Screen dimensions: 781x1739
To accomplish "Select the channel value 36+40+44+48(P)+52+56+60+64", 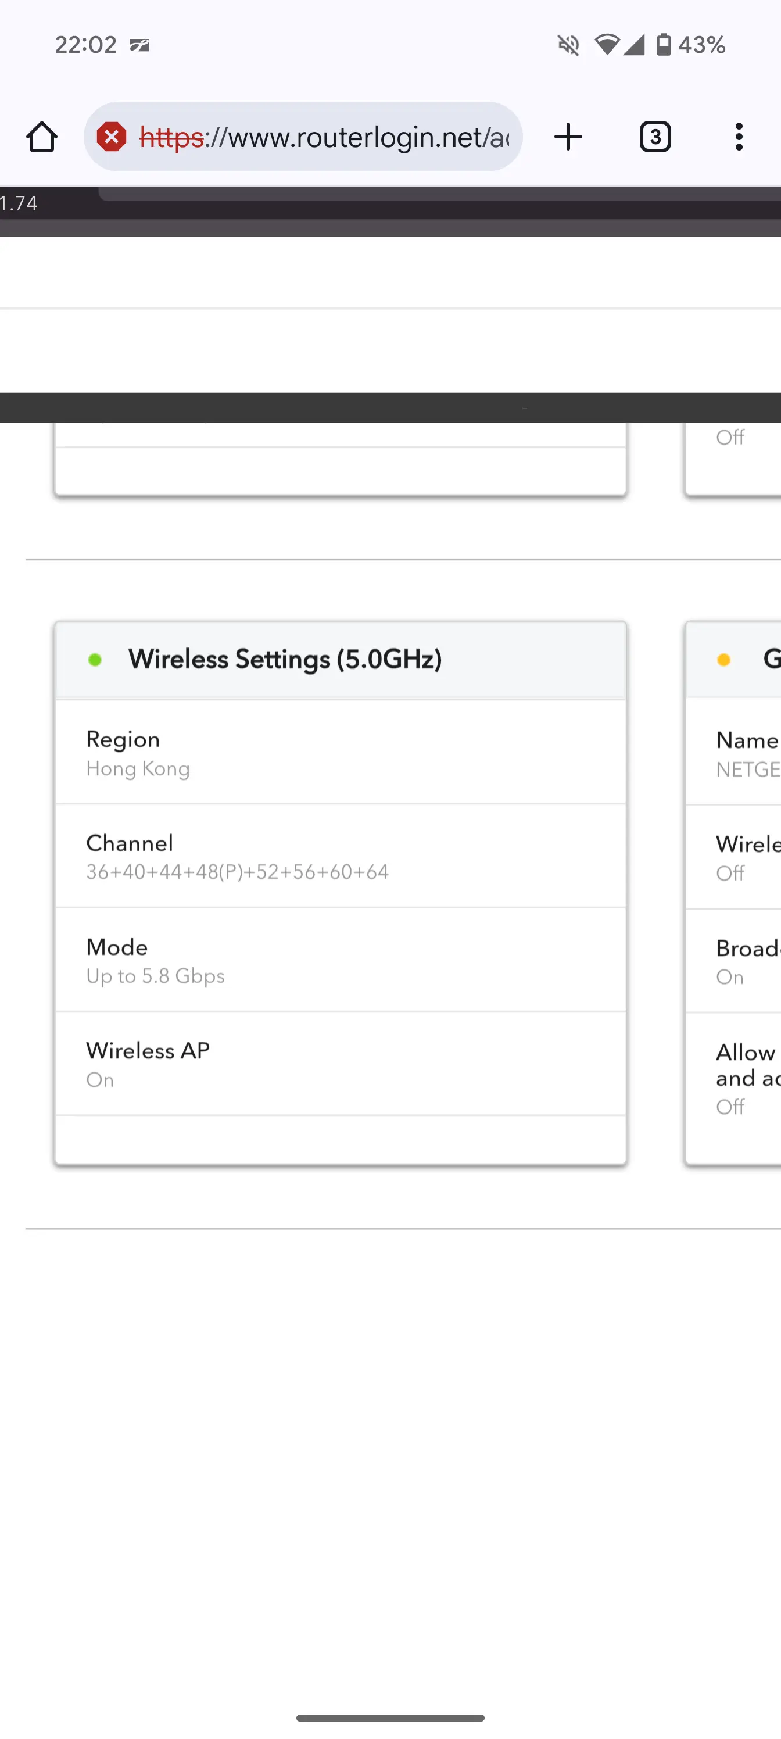I will pos(237,872).
